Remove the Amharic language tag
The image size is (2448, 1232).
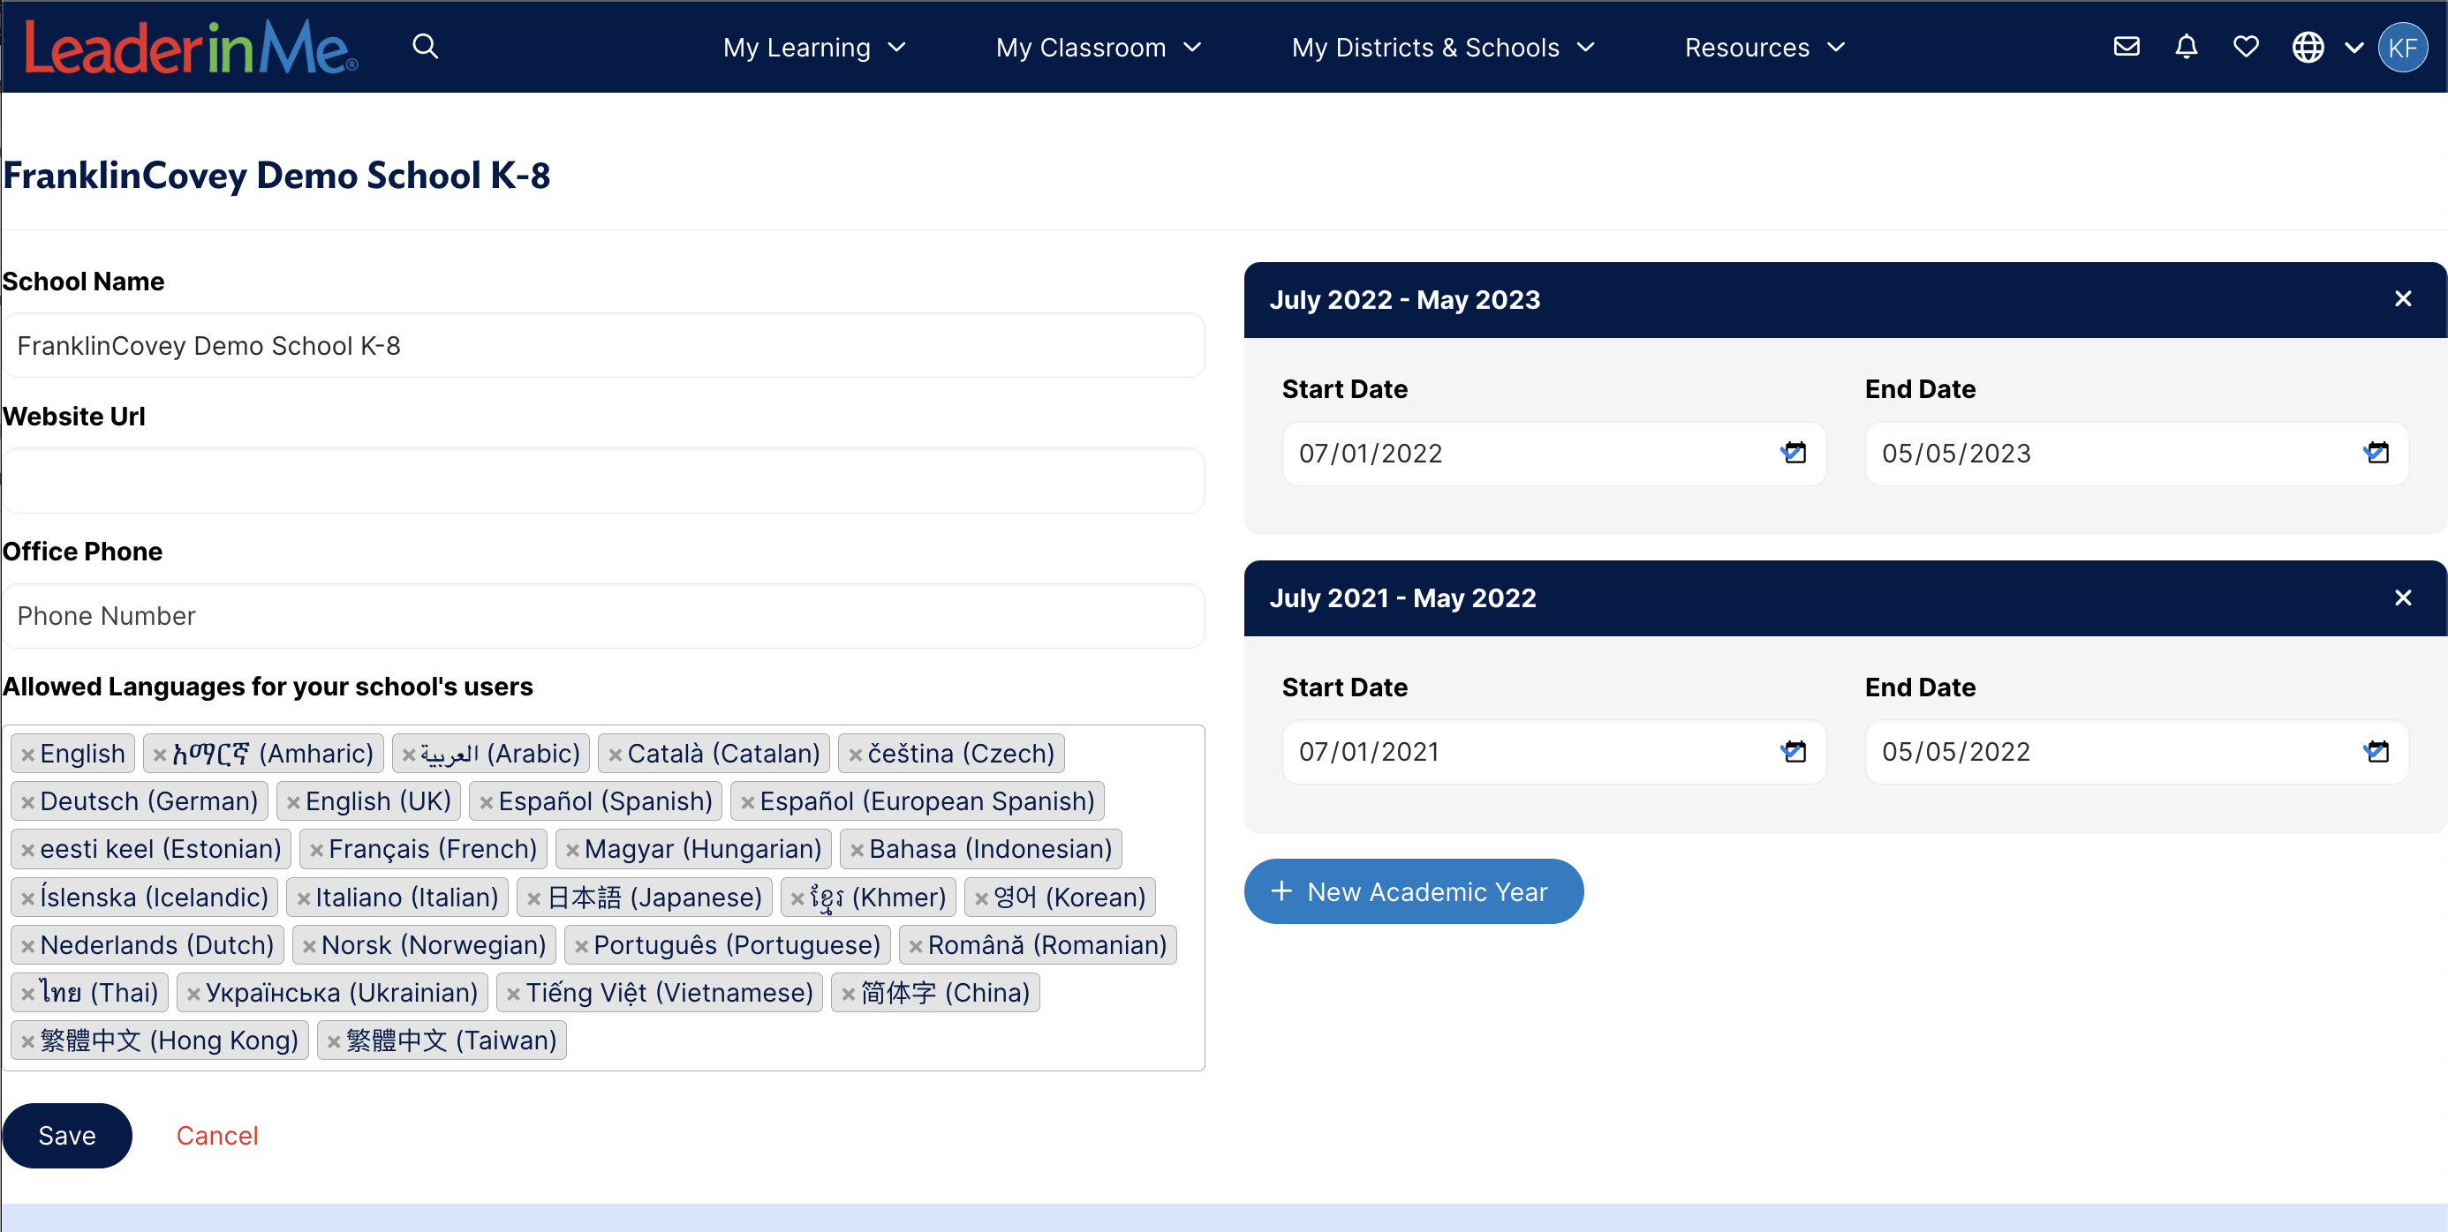click(160, 755)
